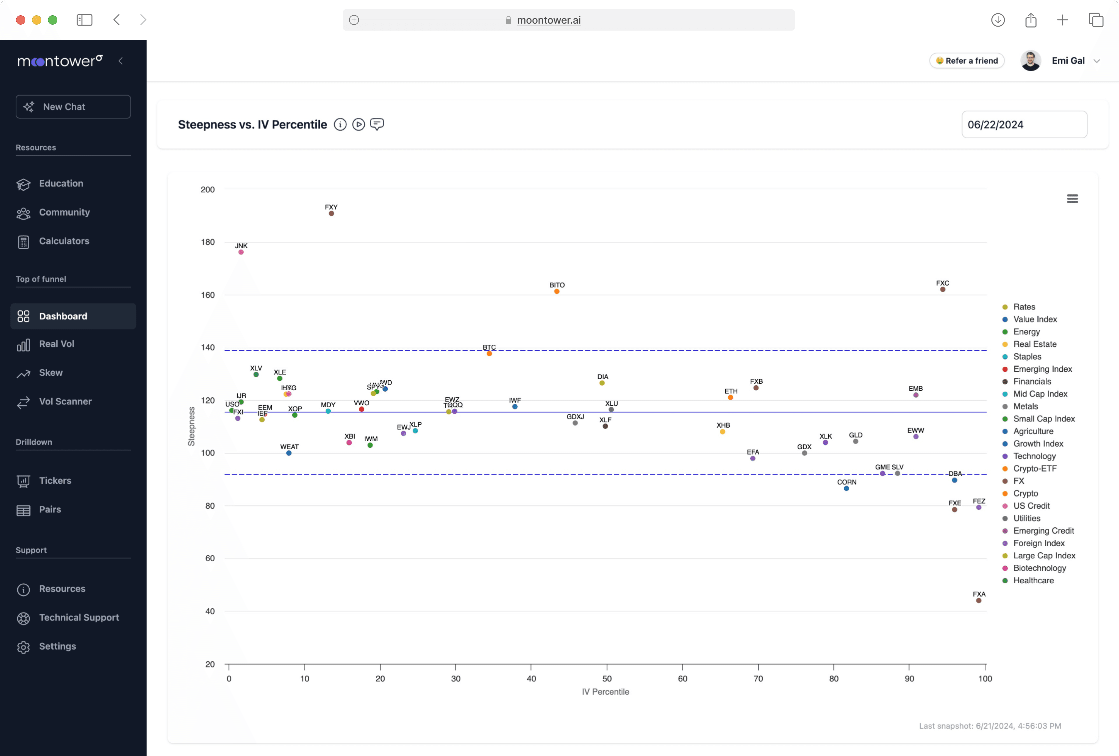Play the chart tutorial video icon
The image size is (1119, 756).
[358, 125]
